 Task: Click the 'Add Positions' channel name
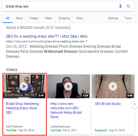coord(14,127)
